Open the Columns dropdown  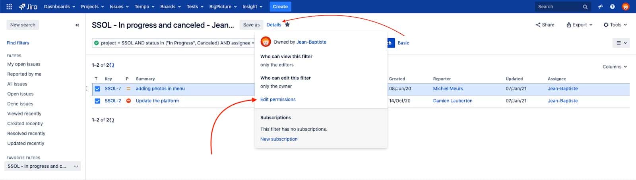[615, 67]
